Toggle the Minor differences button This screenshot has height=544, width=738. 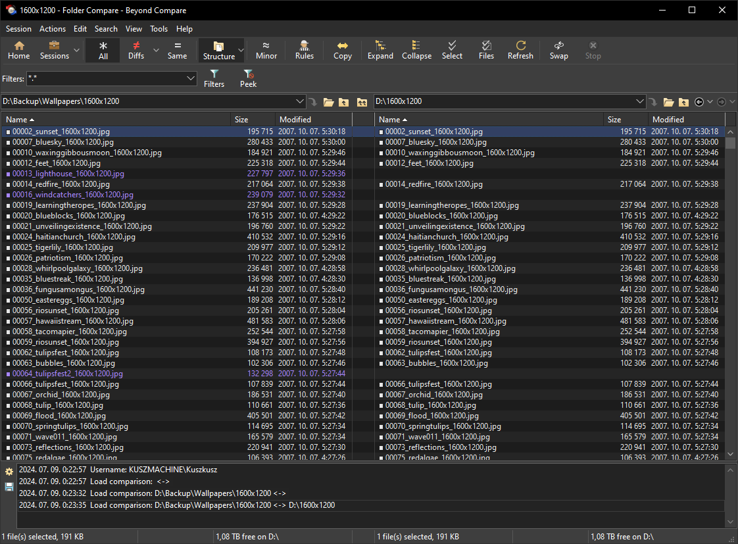tap(266, 51)
